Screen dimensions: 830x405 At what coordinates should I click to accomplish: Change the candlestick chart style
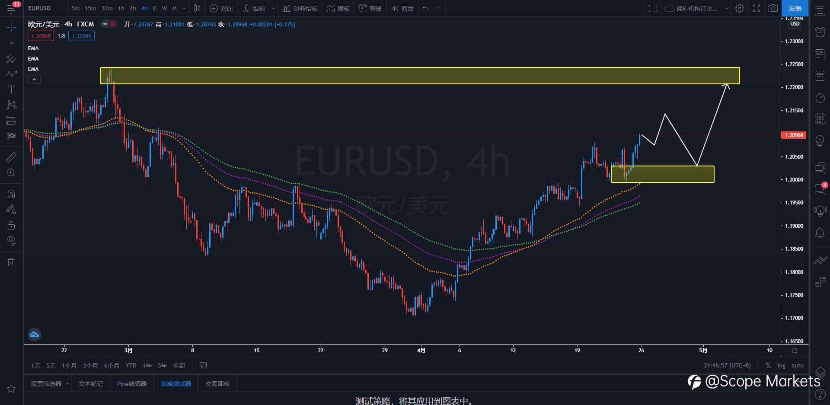pos(197,8)
